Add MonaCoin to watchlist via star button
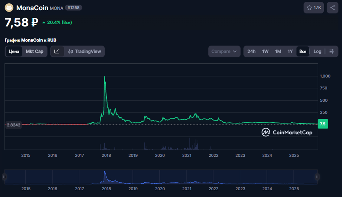Viewport: 342px width, 197px height. pos(314,8)
